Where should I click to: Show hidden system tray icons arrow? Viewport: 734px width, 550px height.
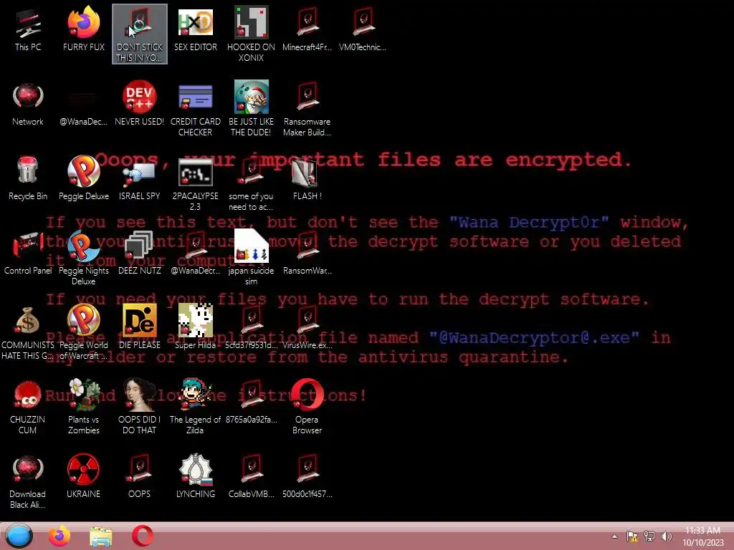point(614,536)
